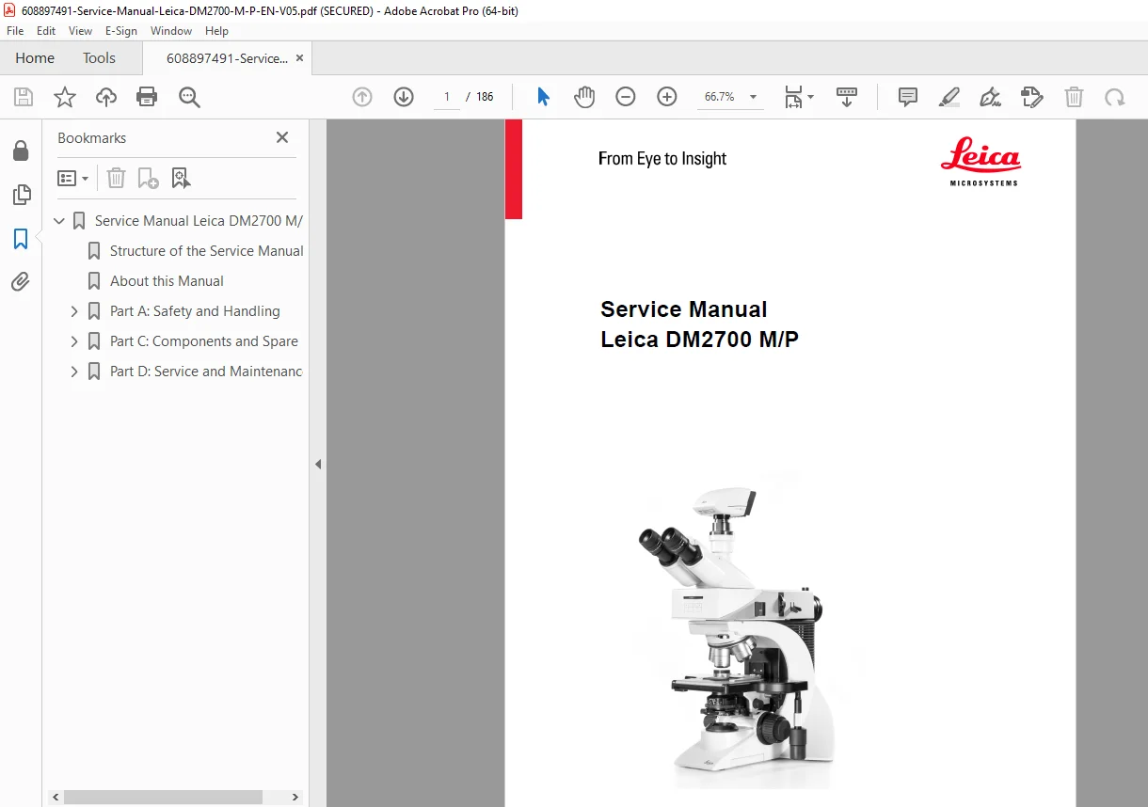This screenshot has width=1148, height=807.
Task: Select Part D: Service and Maintenance bookmark
Action: click(206, 372)
